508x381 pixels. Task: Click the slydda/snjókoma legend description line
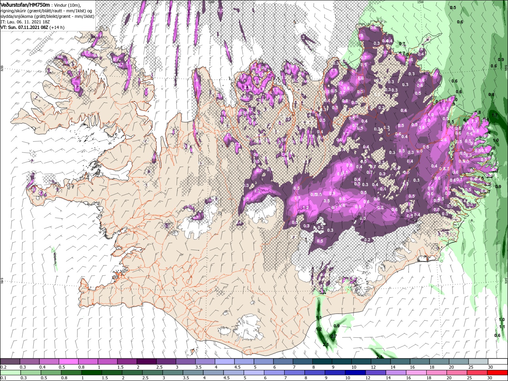[x=47, y=16]
